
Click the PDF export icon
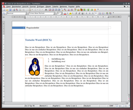[17, 10]
